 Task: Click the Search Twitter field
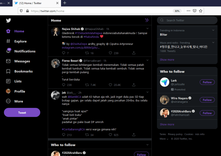[x=187, y=20]
